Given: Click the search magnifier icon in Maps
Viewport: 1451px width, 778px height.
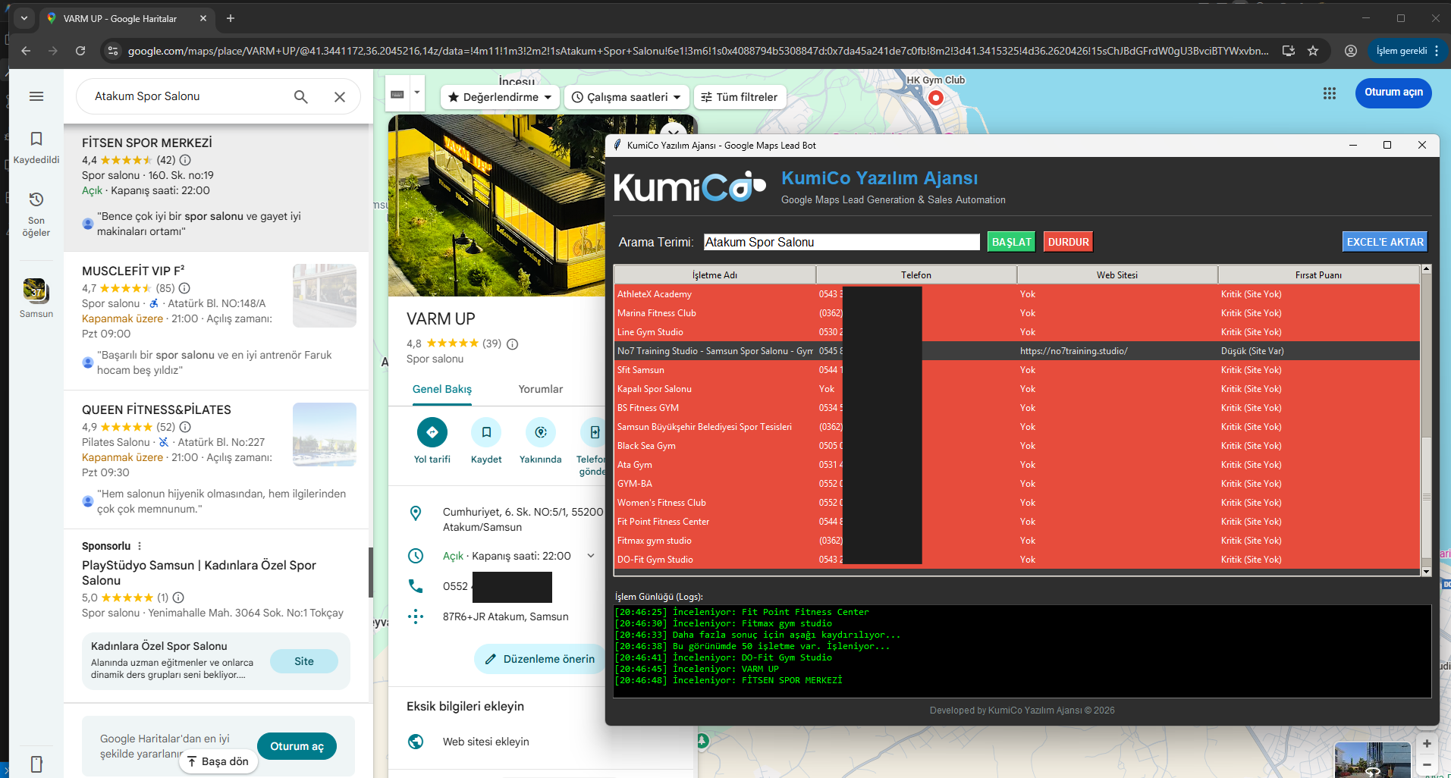Looking at the screenshot, I should [301, 96].
